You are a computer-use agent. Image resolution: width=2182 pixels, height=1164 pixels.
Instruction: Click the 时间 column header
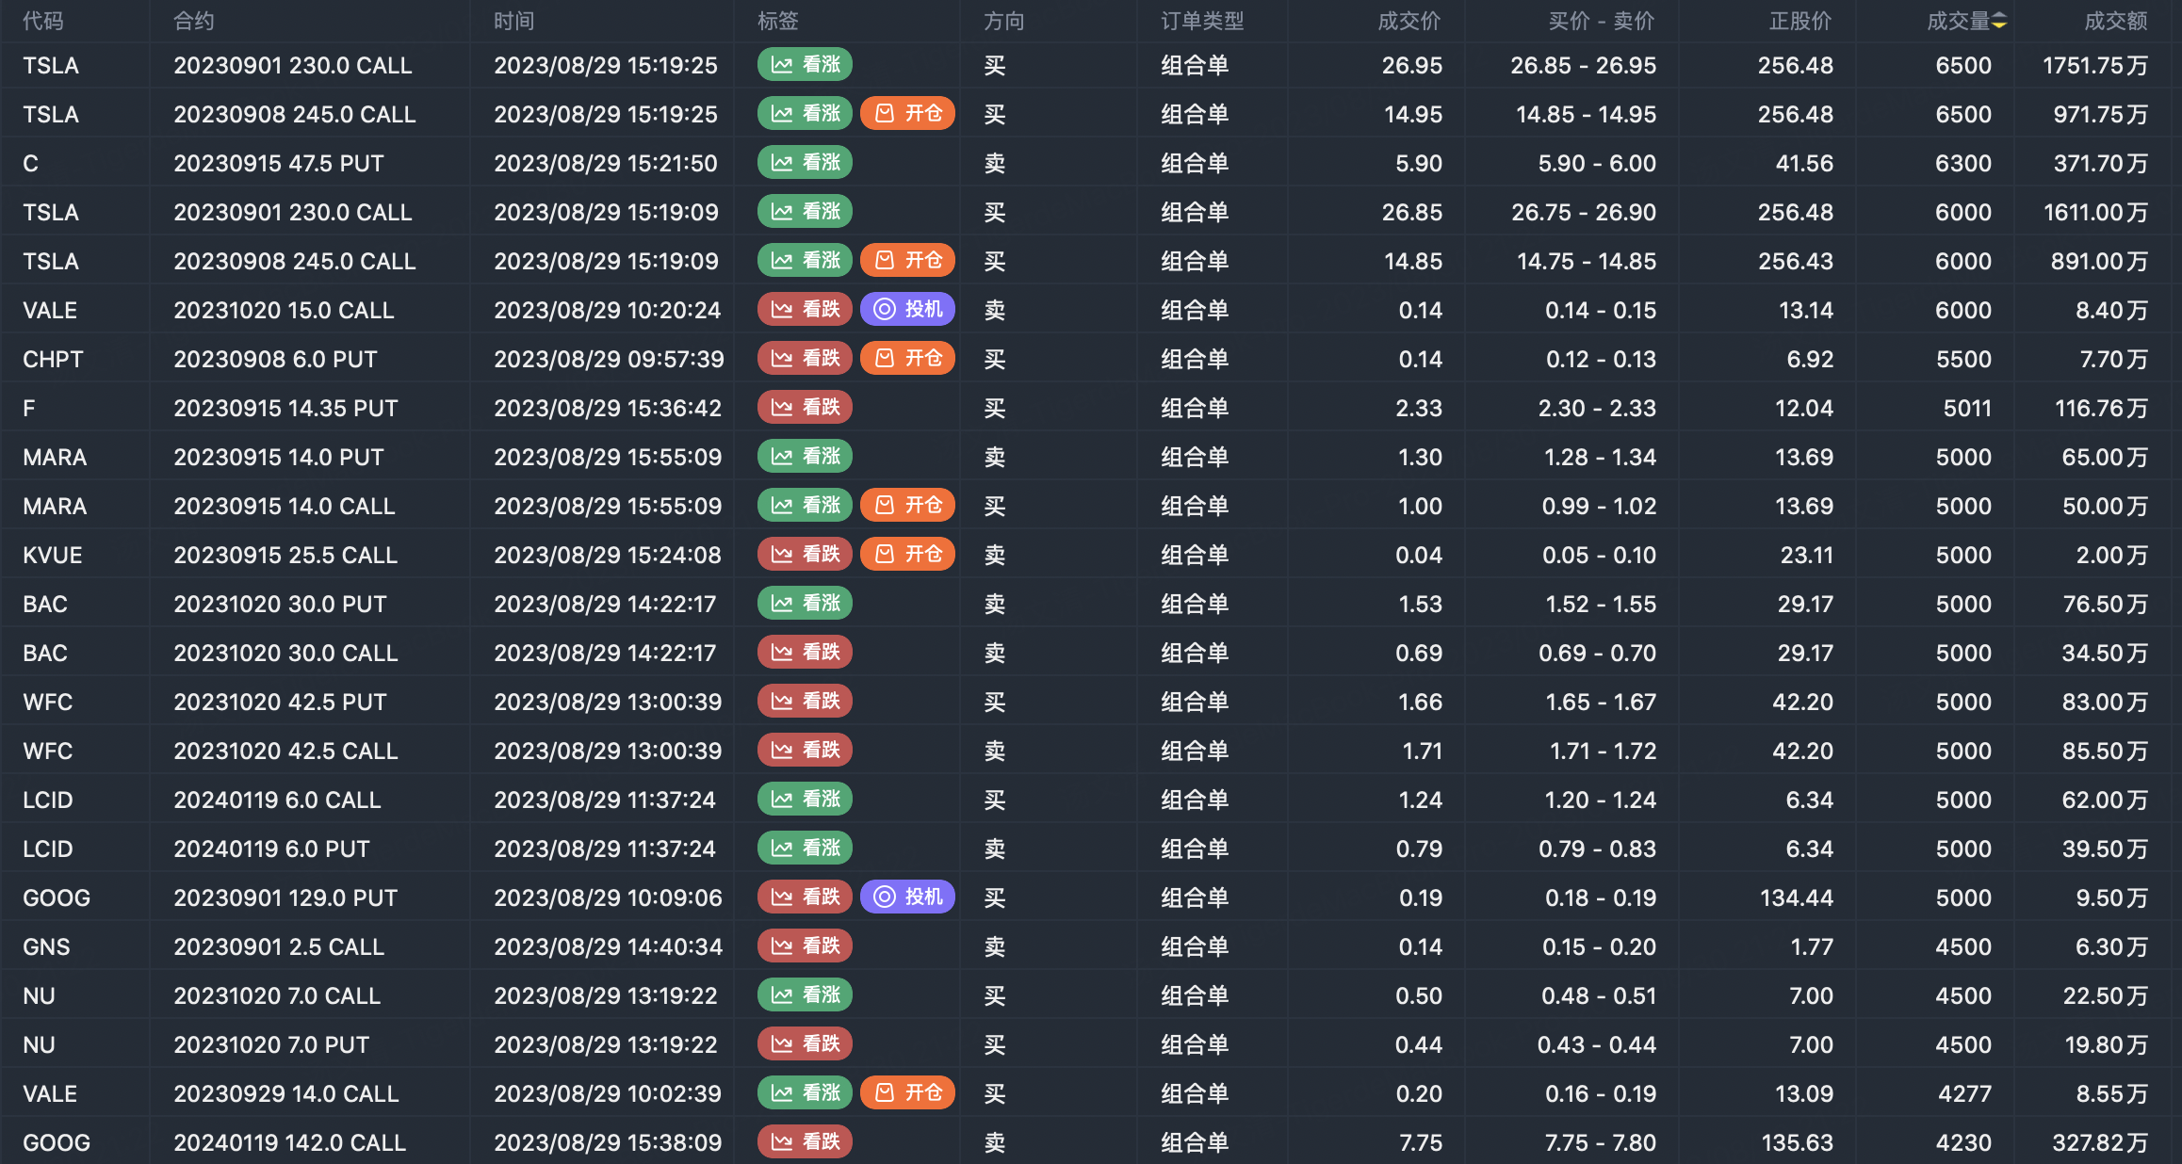[x=514, y=22]
